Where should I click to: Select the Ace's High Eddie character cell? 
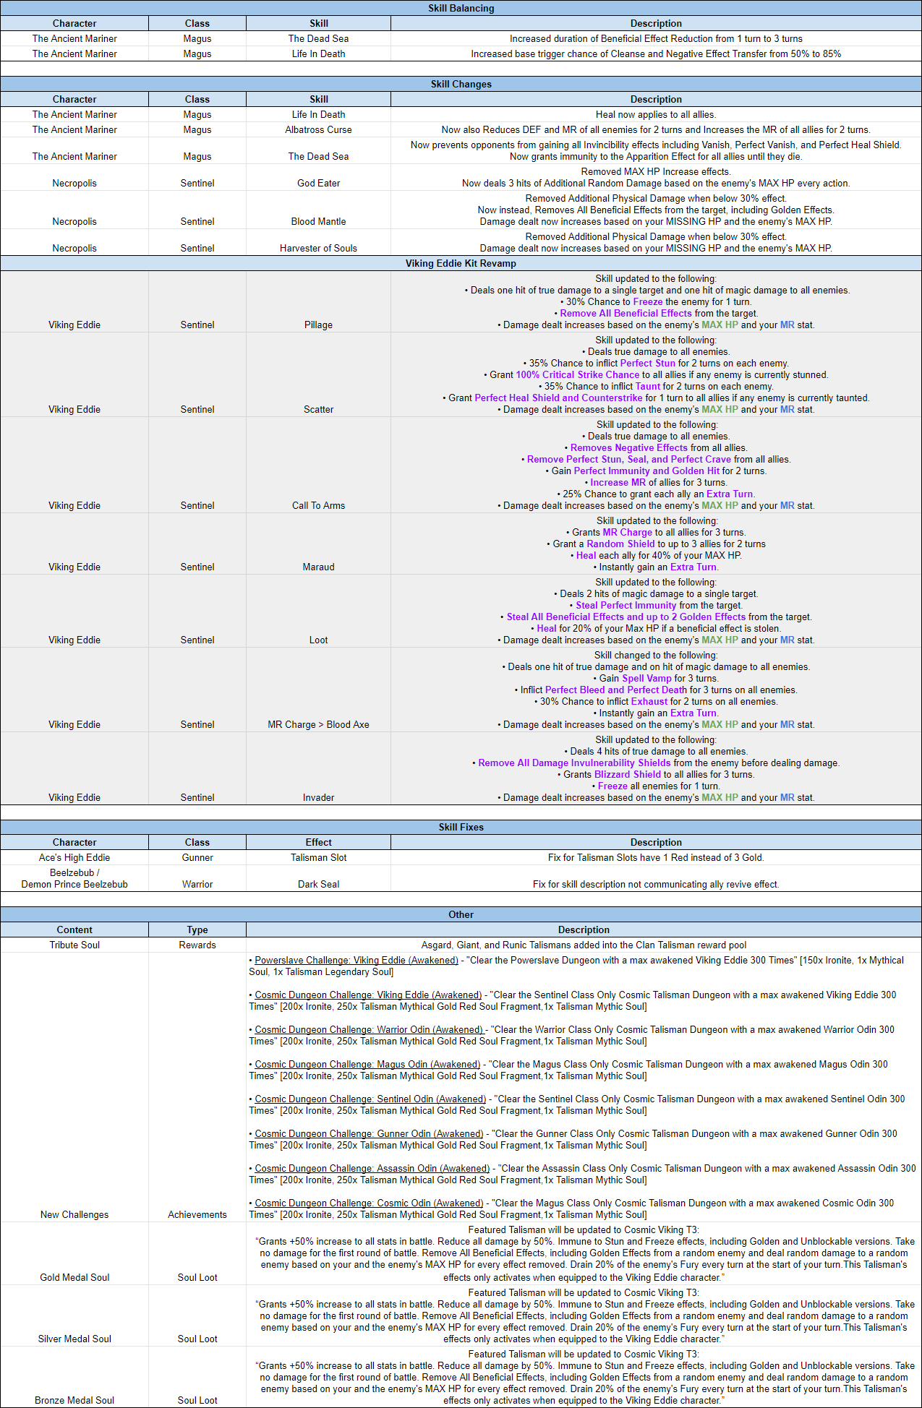[x=74, y=857]
